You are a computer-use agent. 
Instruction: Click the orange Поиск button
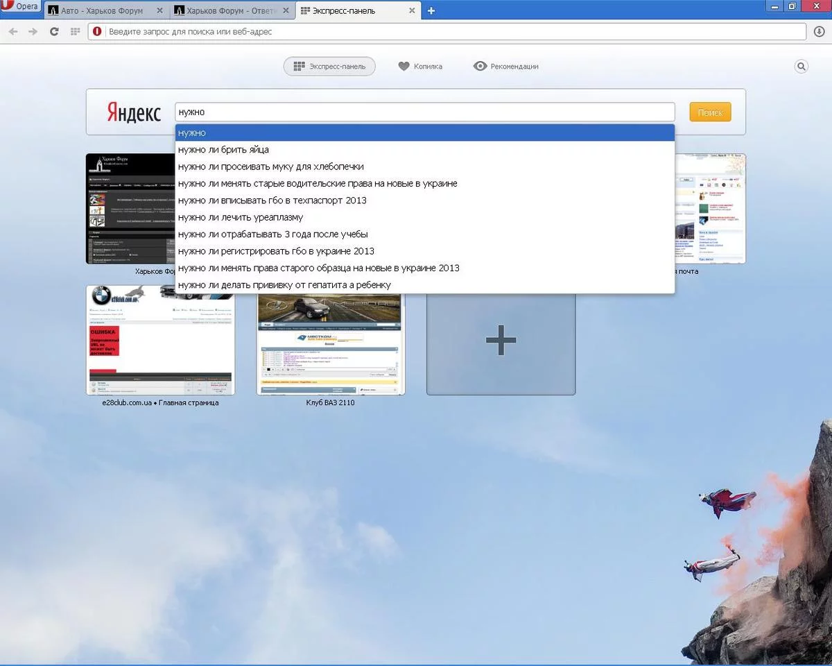[710, 112]
